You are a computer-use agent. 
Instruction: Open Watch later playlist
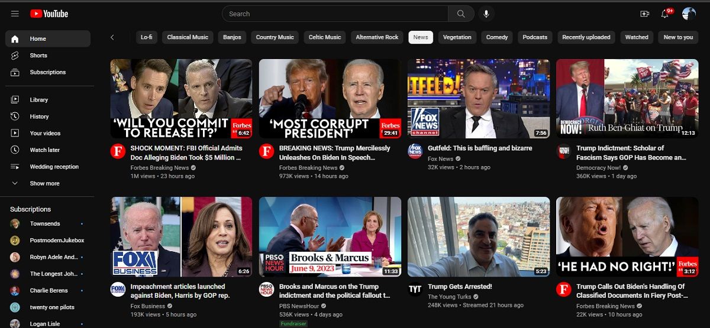point(48,150)
